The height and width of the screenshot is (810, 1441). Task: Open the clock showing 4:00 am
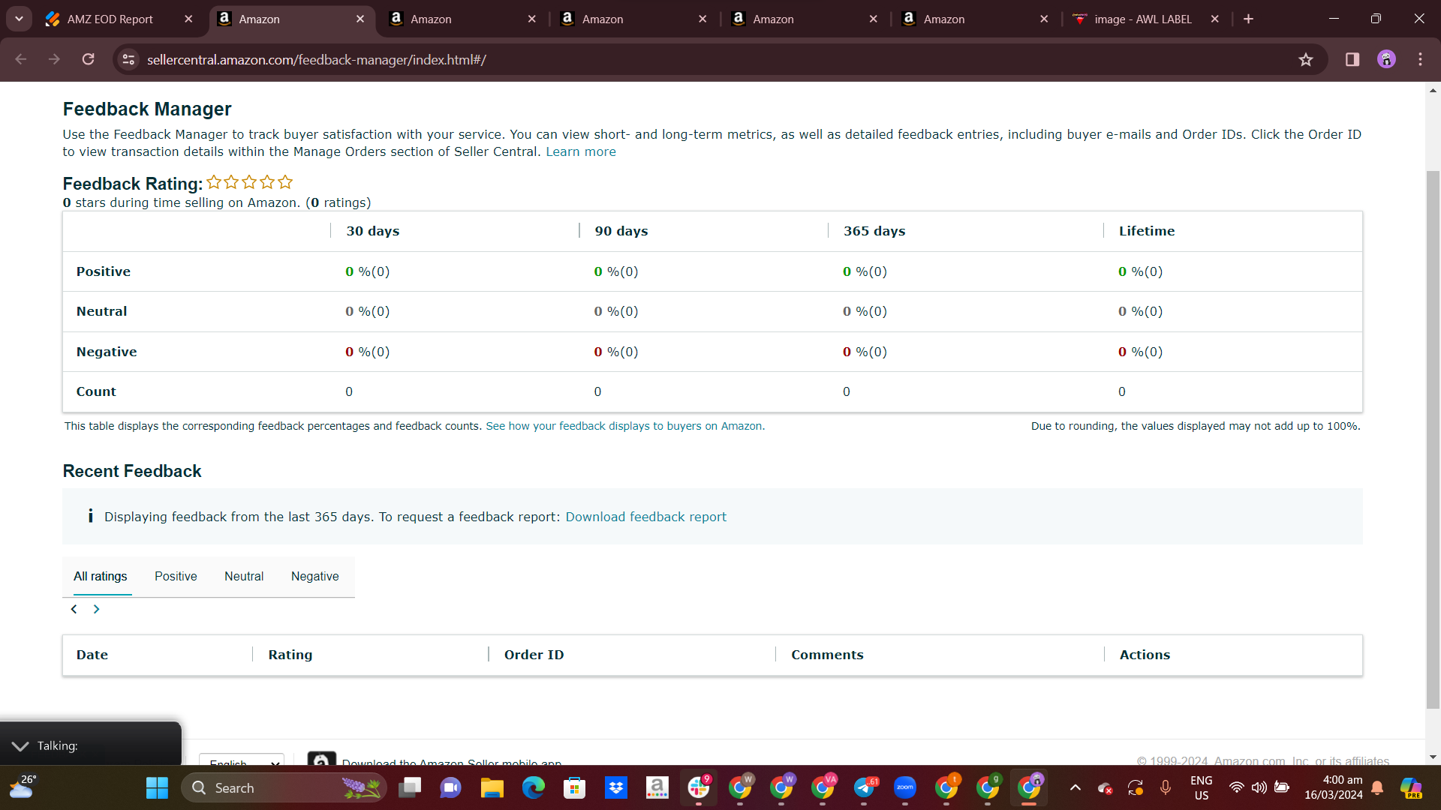(x=1334, y=787)
